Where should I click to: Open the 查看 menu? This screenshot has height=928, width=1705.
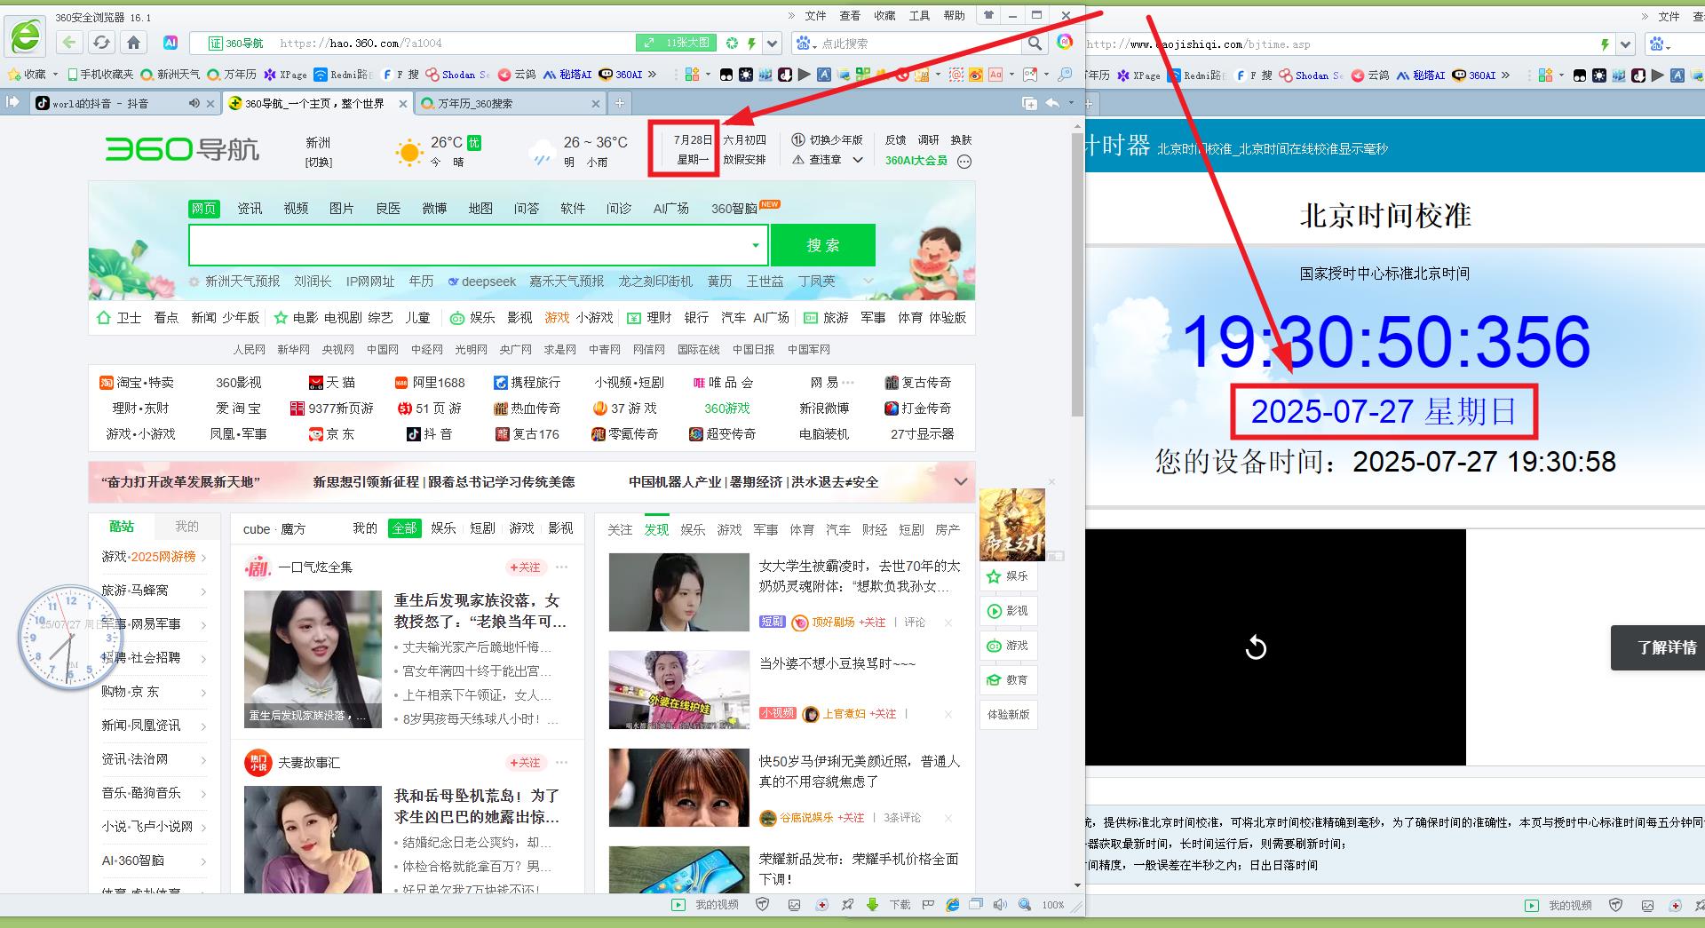tap(850, 15)
